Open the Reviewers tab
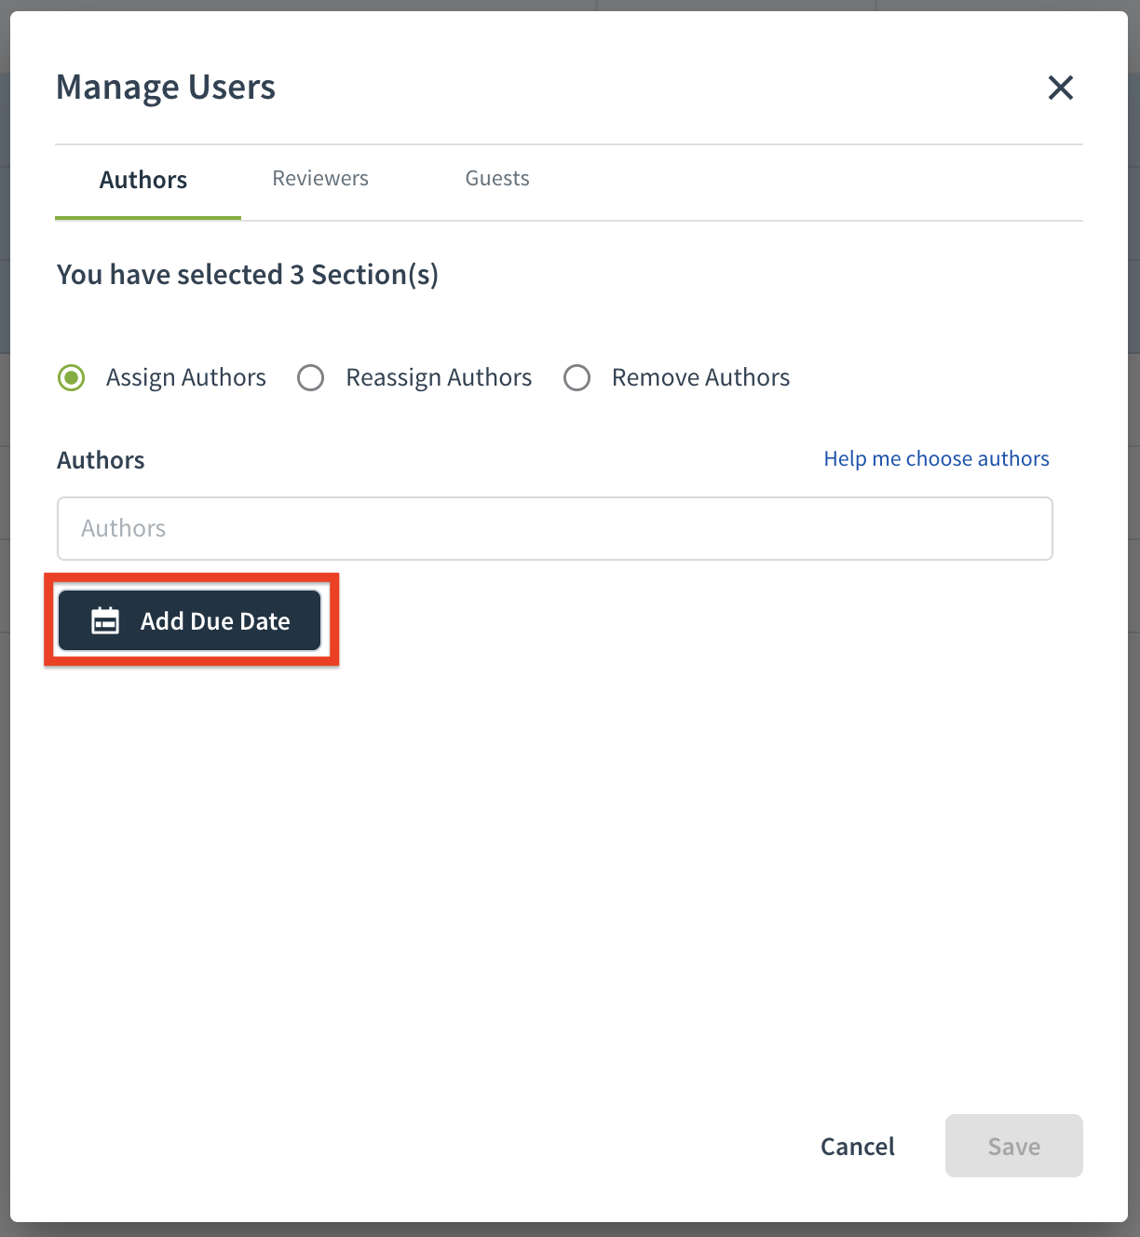The height and width of the screenshot is (1237, 1140). (x=320, y=178)
